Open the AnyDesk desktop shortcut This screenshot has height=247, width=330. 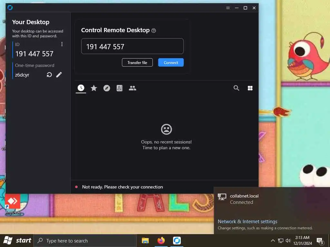point(13,204)
